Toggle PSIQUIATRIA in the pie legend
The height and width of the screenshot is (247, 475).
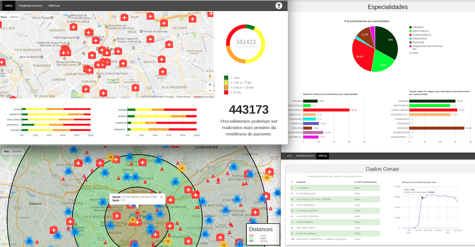tap(418, 38)
